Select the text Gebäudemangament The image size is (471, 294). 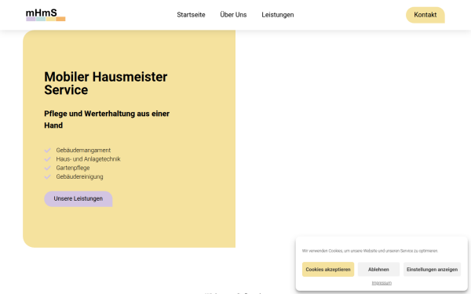click(x=83, y=151)
